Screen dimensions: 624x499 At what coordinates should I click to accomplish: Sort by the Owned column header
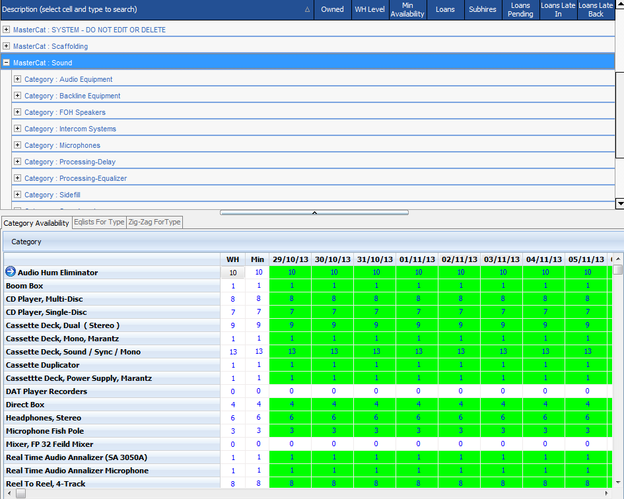[333, 10]
